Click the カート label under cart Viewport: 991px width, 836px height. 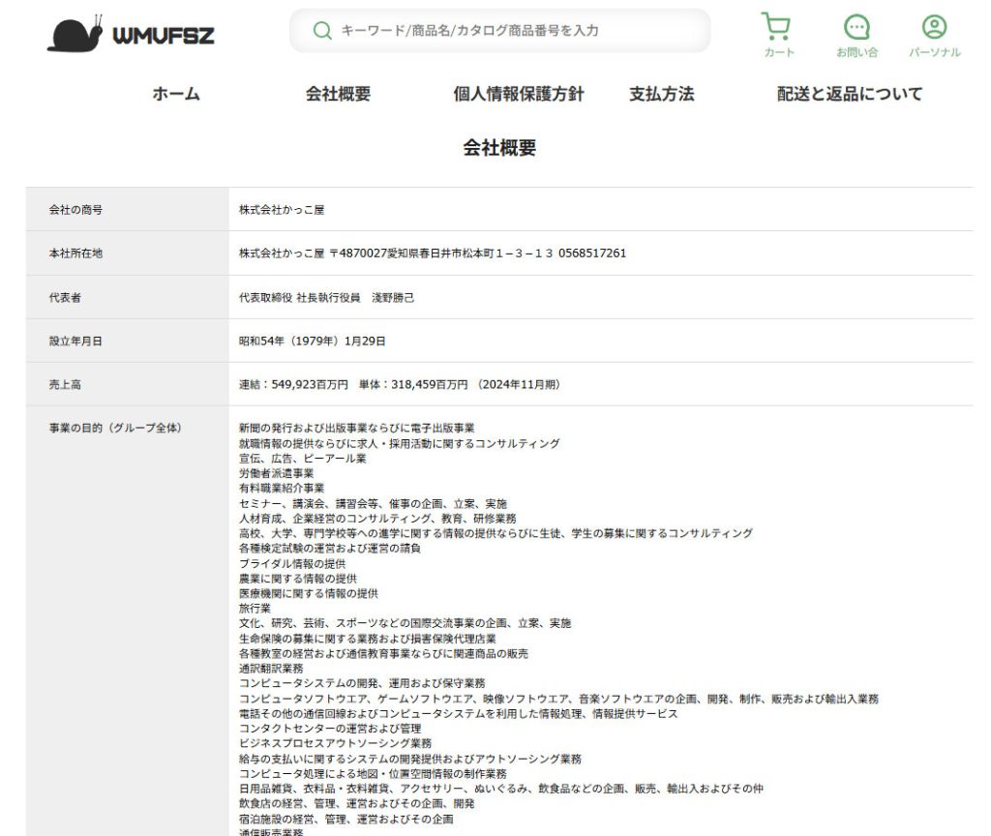778,52
